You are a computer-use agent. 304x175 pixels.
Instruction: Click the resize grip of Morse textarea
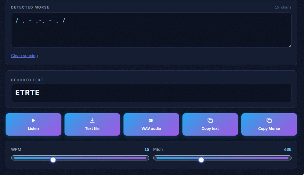click(290, 46)
